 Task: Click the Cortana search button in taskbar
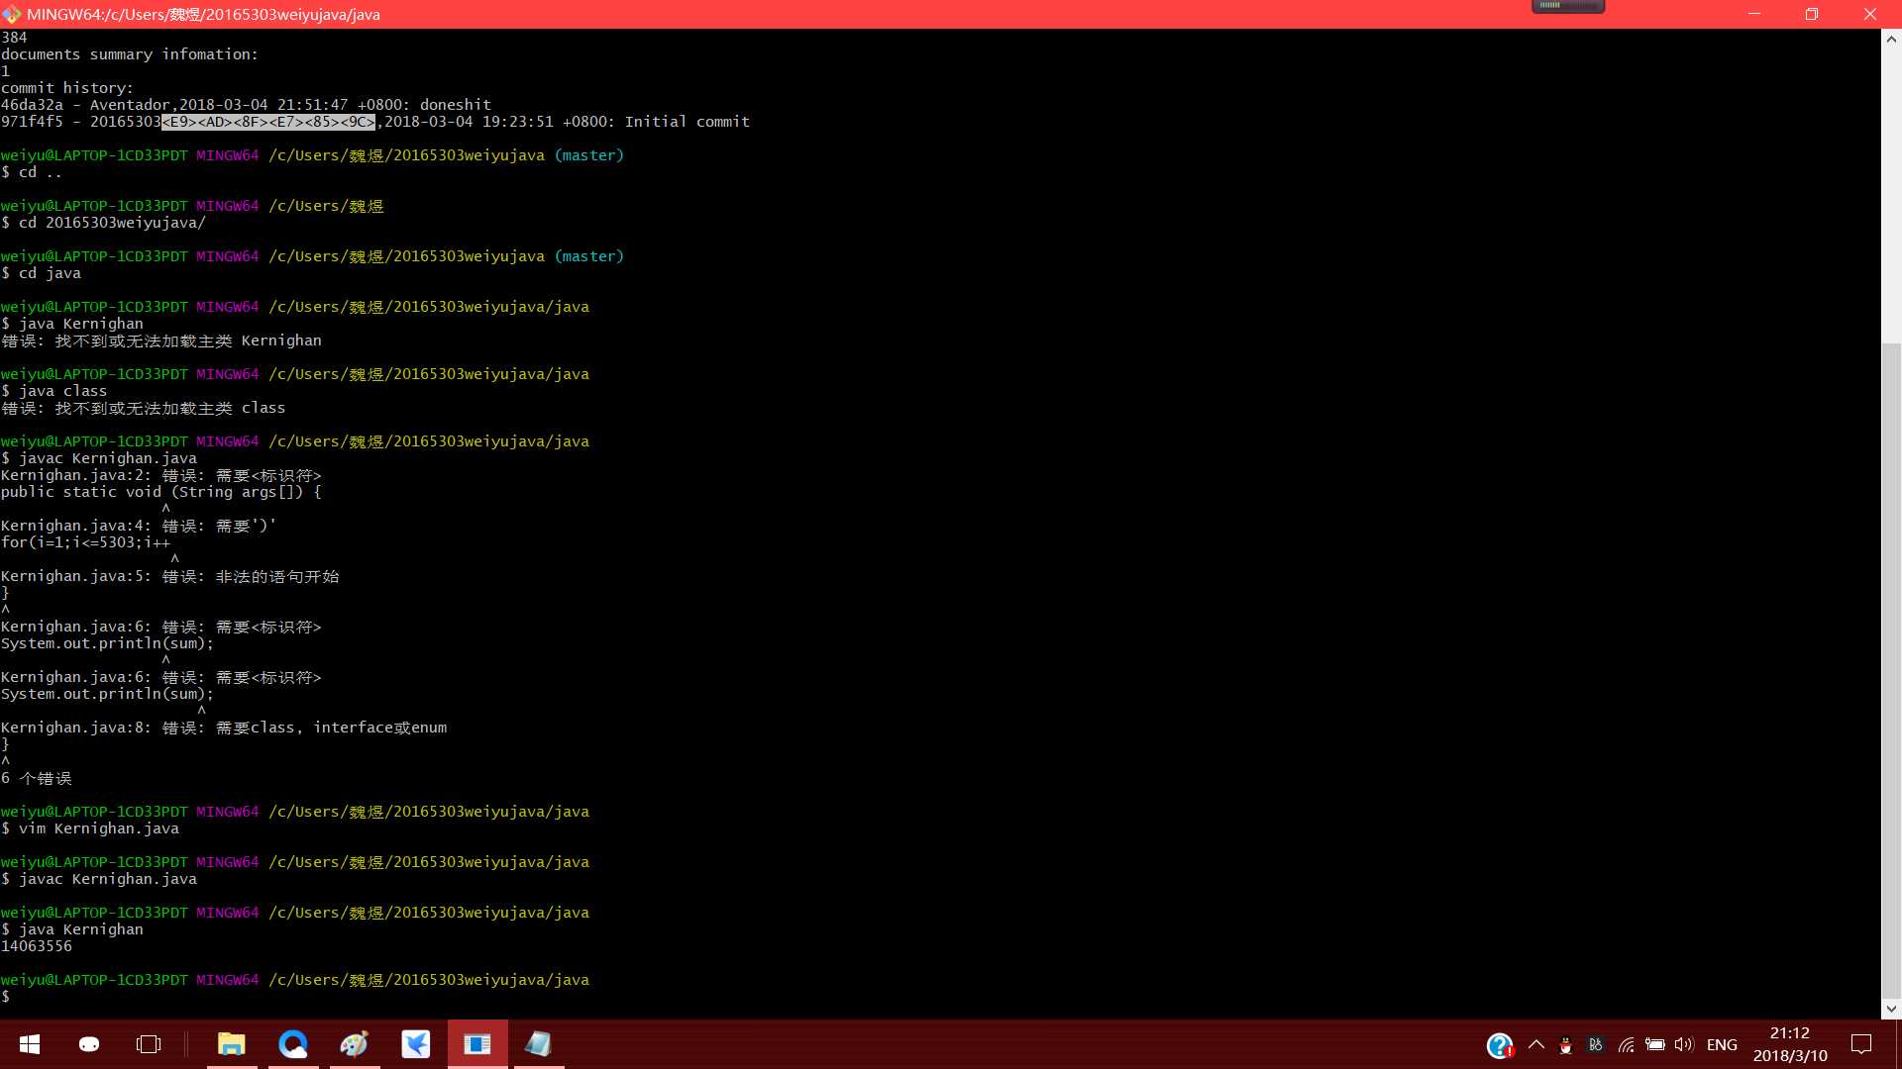(89, 1044)
